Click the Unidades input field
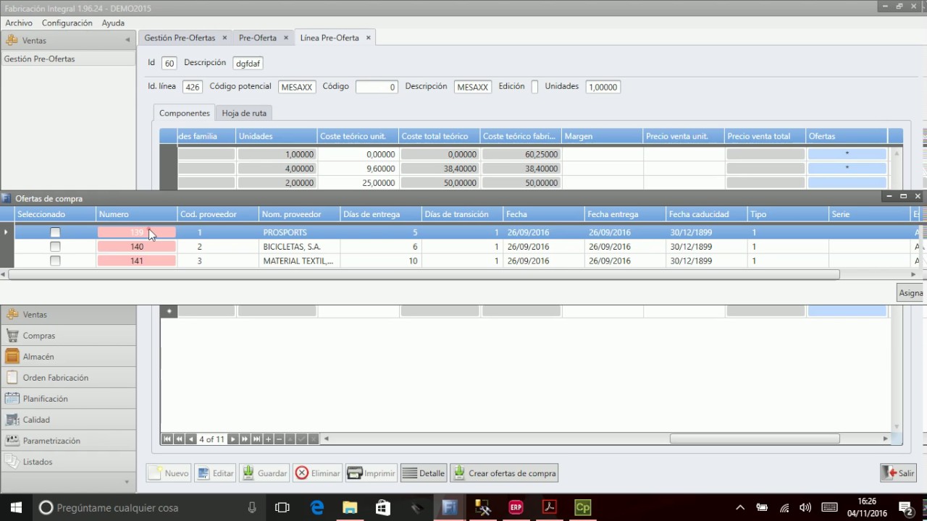The image size is (927, 521). [x=603, y=87]
